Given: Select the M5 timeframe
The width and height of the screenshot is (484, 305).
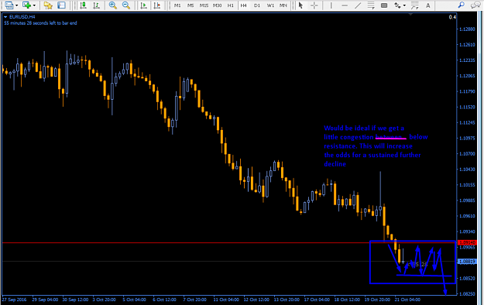Looking at the screenshot, I should coord(191,5).
